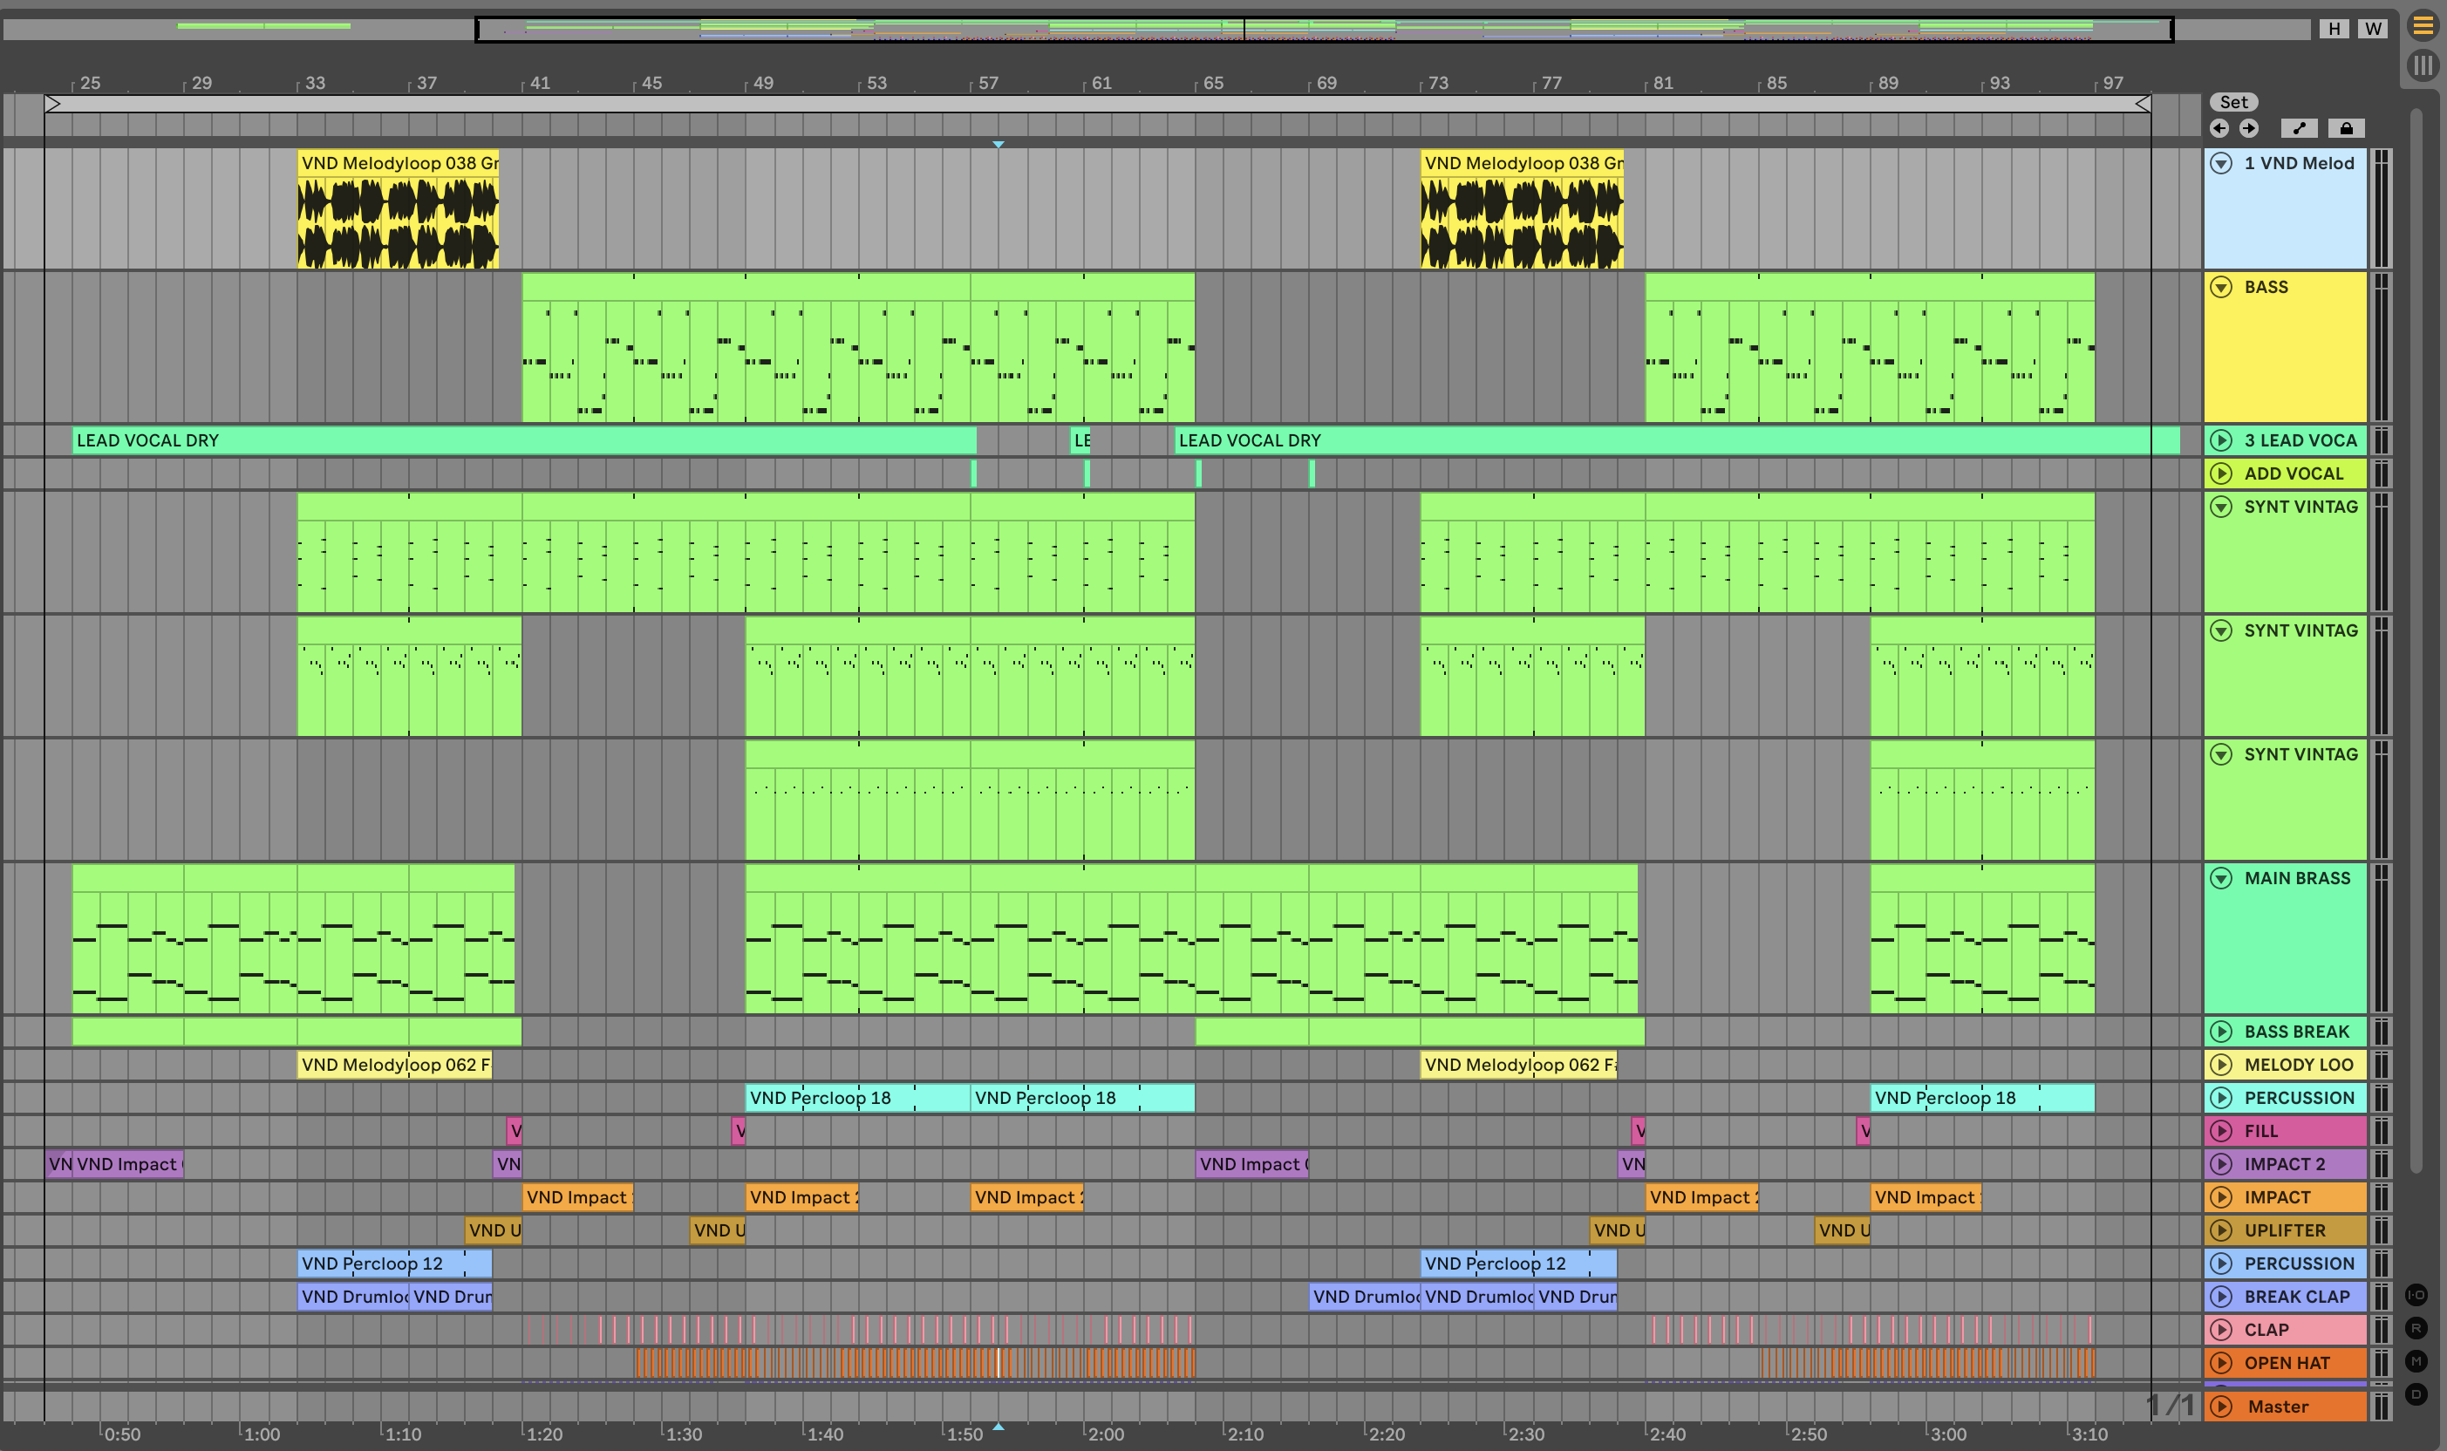Click the arrangement overview zoom bar
The height and width of the screenshot is (1451, 2447).
[x=1324, y=30]
